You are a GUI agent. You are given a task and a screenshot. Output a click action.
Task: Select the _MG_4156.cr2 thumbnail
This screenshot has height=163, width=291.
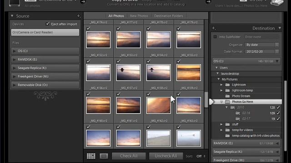tap(98, 72)
